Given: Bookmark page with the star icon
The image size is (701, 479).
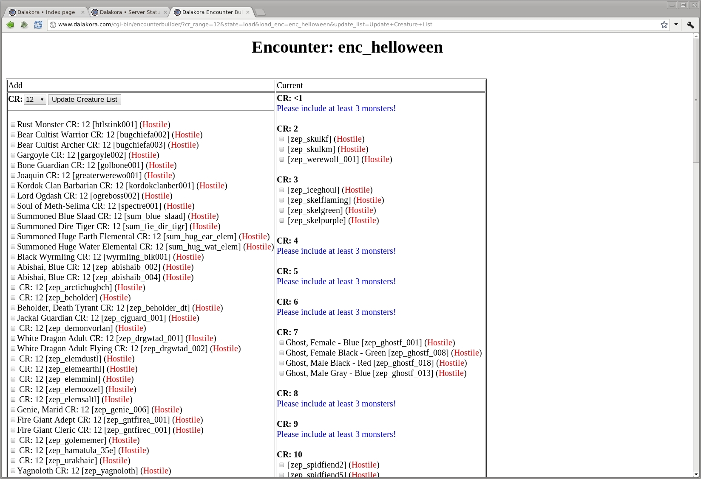Looking at the screenshot, I should pyautogui.click(x=664, y=25).
